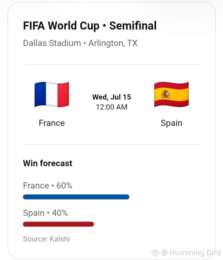Click the @ symbol in watermark
The image size is (223, 260).
click(x=164, y=252)
